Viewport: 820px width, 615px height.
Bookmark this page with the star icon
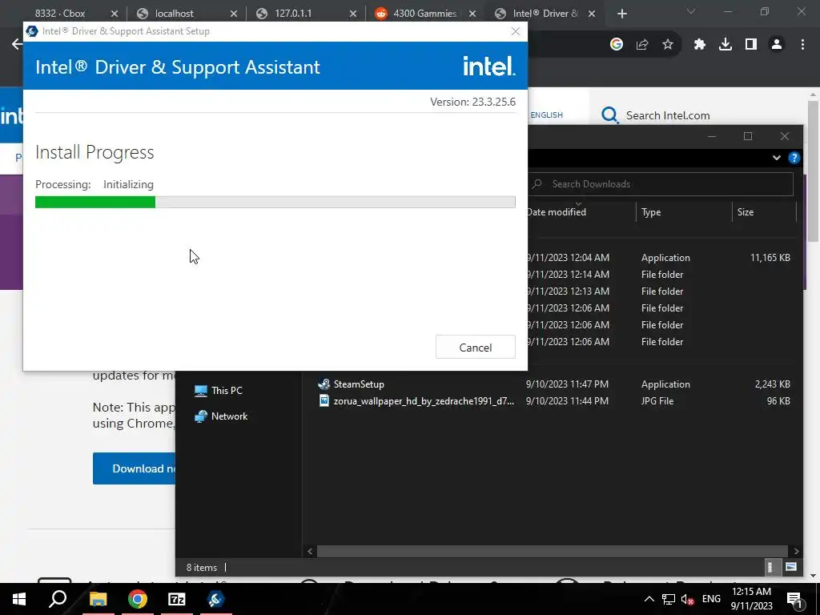point(667,45)
